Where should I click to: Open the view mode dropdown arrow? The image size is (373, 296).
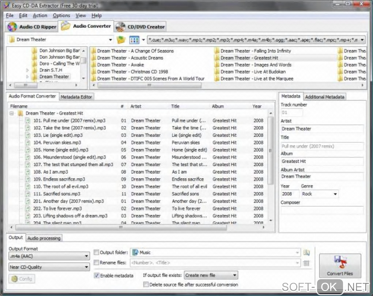click(143, 40)
